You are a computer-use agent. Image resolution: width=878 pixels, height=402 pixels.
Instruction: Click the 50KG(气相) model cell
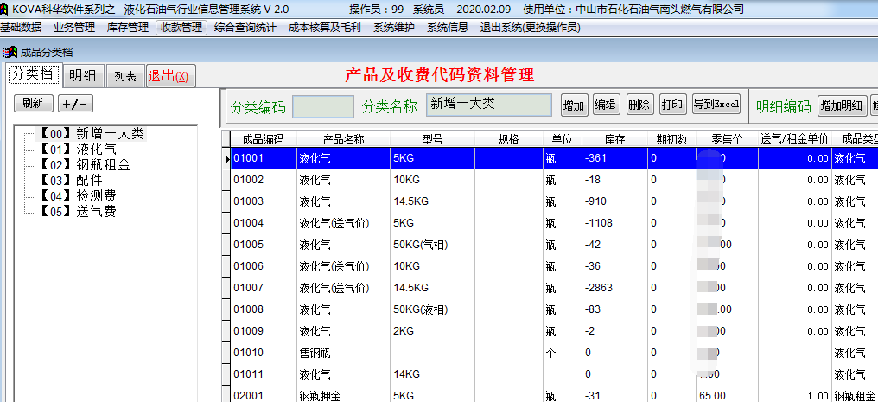click(432, 245)
